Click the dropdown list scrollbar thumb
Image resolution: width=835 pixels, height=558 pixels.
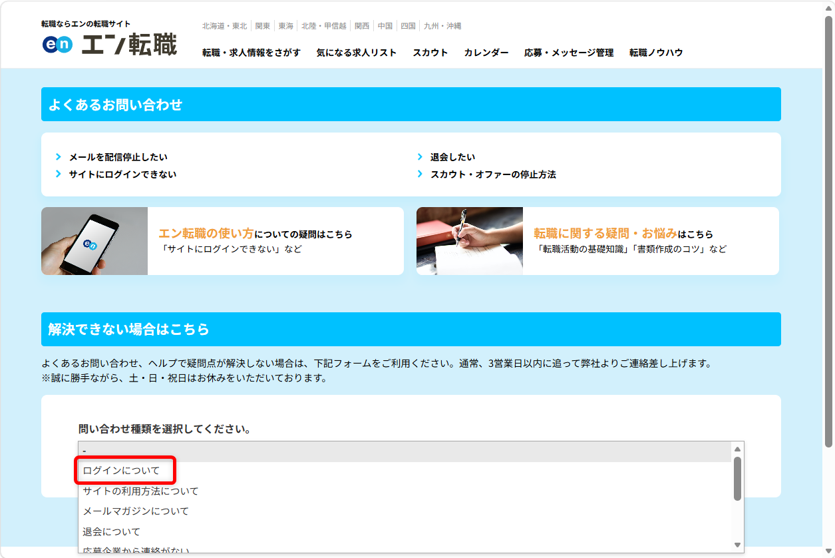point(737,478)
